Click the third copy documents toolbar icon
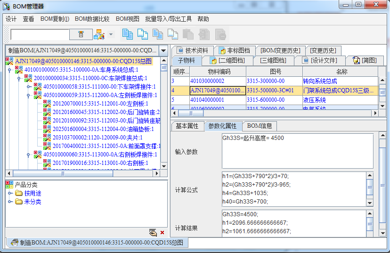Screen dimensions: 390x253 tap(157, 34)
